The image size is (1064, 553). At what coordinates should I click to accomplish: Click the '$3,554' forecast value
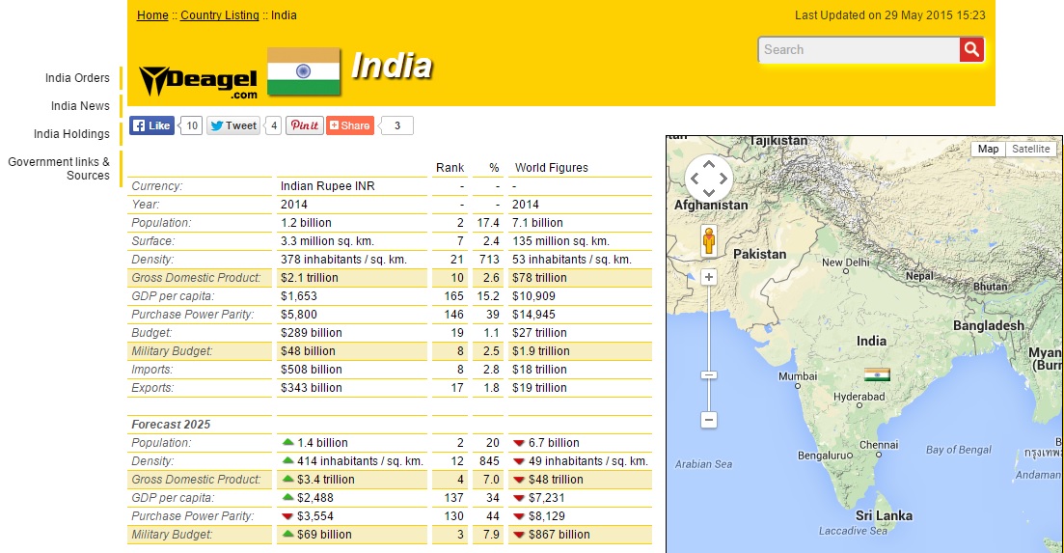click(x=315, y=515)
